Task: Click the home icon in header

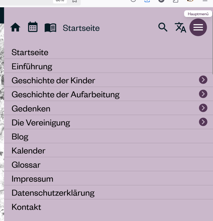Action: pos(15,27)
